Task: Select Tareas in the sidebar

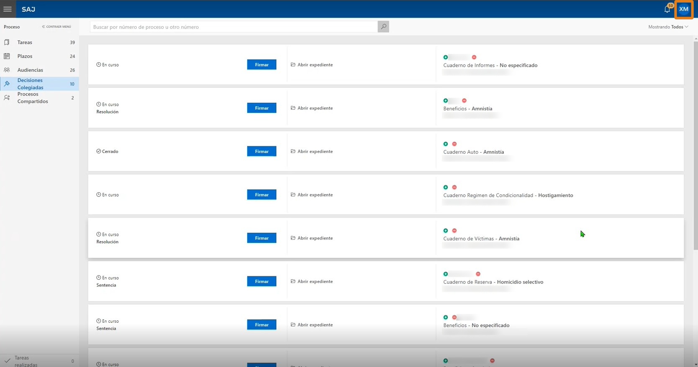Action: (x=25, y=42)
